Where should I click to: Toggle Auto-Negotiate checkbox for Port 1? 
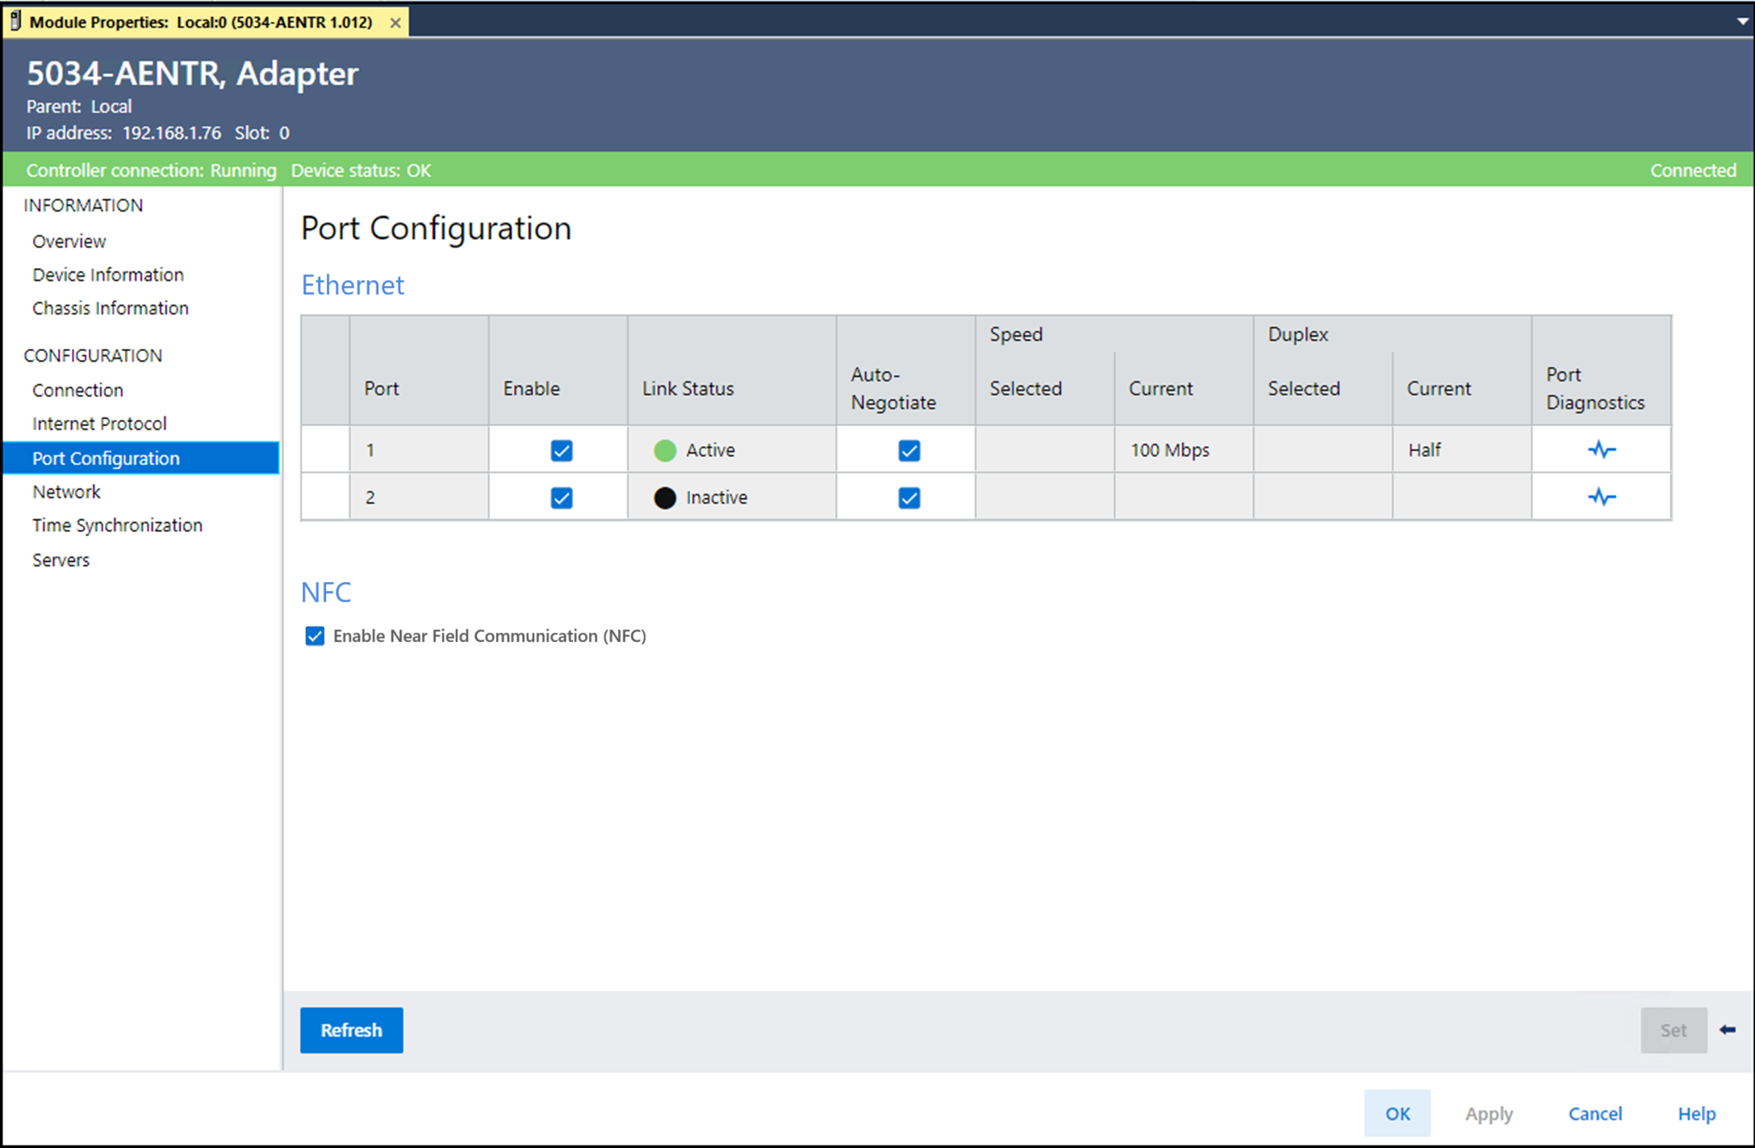click(x=909, y=450)
